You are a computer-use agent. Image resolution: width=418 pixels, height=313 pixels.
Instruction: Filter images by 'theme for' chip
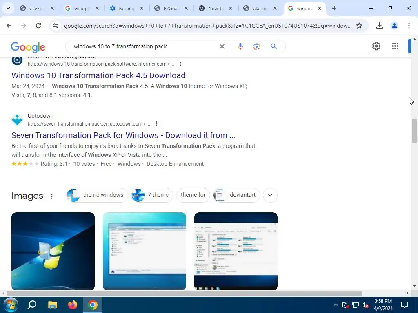[193, 195]
